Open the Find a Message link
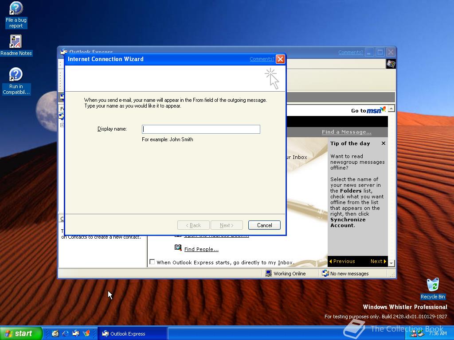Image resolution: width=454 pixels, height=340 pixels. click(x=347, y=132)
